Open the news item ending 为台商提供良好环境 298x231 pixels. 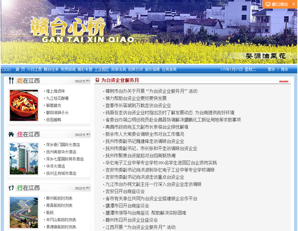[x=170, y=113]
